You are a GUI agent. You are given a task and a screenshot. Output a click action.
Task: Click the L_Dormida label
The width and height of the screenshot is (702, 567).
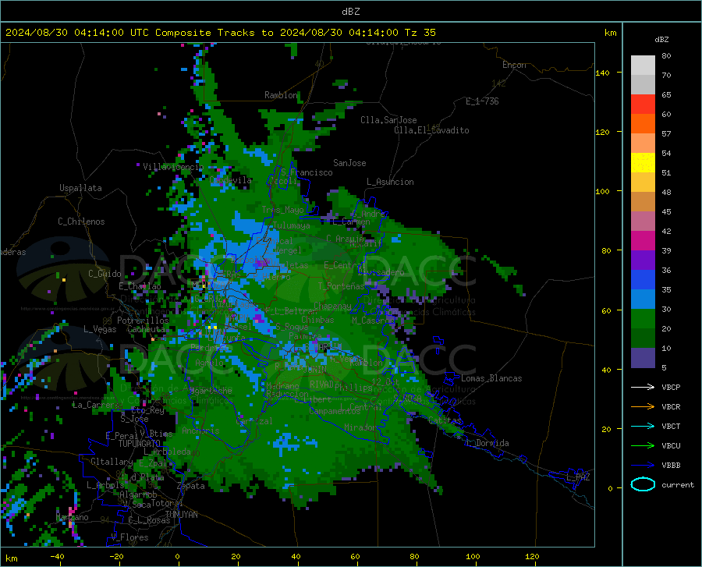487,443
